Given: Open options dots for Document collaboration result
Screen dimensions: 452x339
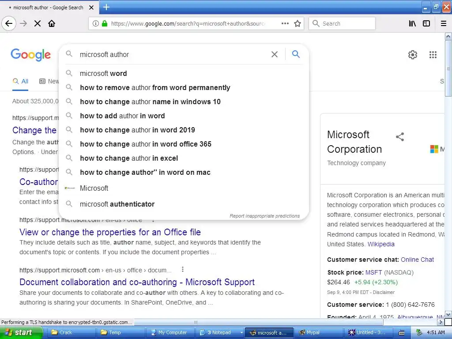Looking at the screenshot, I should 182,270.
